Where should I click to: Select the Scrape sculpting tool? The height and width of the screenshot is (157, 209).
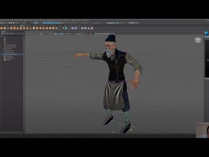[37, 28]
